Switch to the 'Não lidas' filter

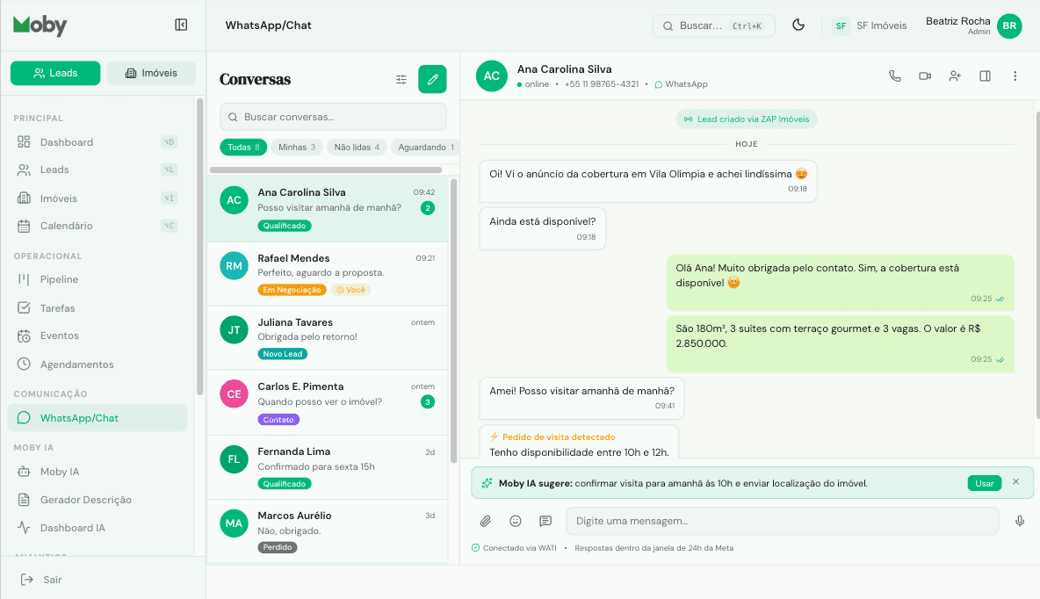click(x=357, y=147)
